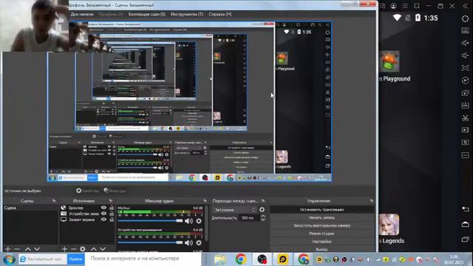The width and height of the screenshot is (473, 266).
Task: Open OBS Настройки
Action: tap(321, 242)
